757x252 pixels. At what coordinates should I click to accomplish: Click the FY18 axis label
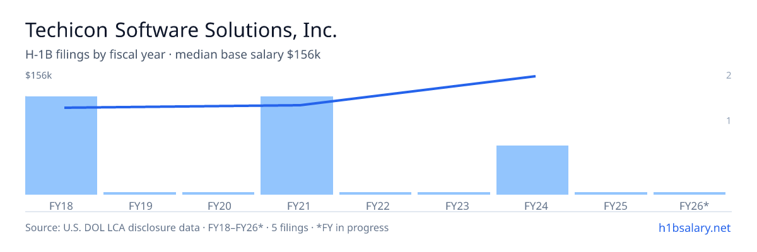[x=61, y=206]
